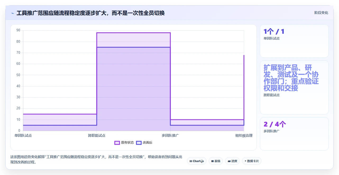339x175 pixels.
Task: Click the chart description paragraph below
Action: pyautogui.click(x=96, y=159)
